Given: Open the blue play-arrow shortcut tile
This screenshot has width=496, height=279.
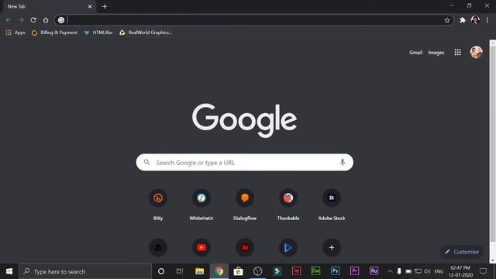Looking at the screenshot, I should point(288,248).
